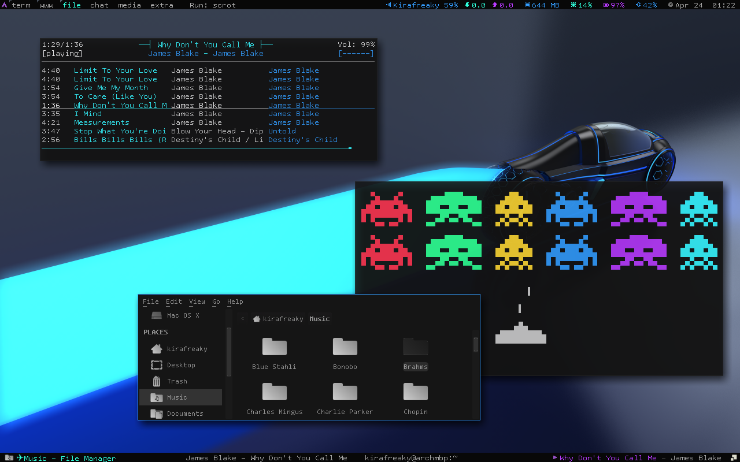This screenshot has height=462, width=740.
Task: Click the file manager sidebar scrollbar
Action: (x=229, y=352)
